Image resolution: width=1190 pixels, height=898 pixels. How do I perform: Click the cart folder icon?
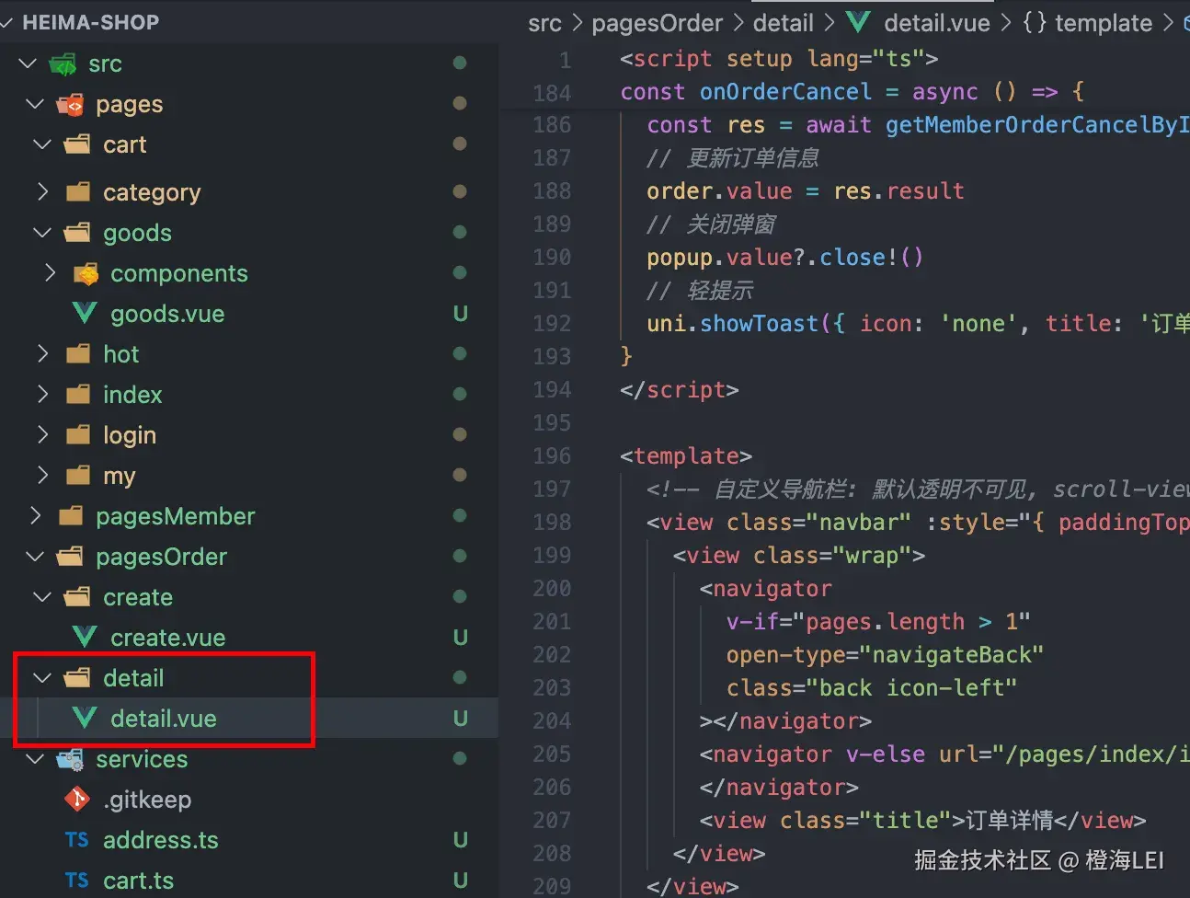[x=77, y=144]
